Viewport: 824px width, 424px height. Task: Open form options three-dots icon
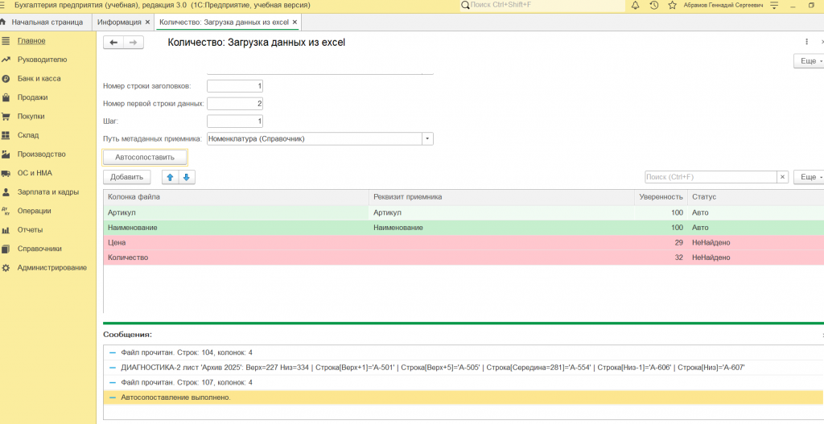[x=806, y=42]
